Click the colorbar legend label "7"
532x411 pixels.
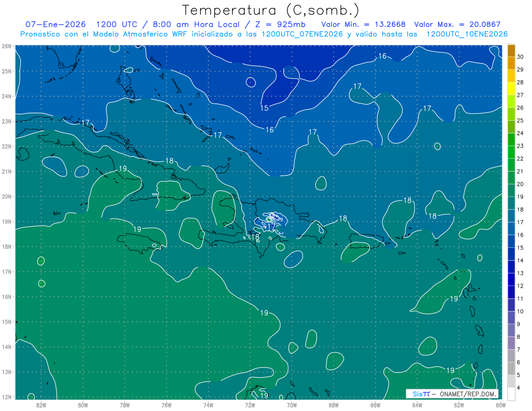click(x=519, y=350)
